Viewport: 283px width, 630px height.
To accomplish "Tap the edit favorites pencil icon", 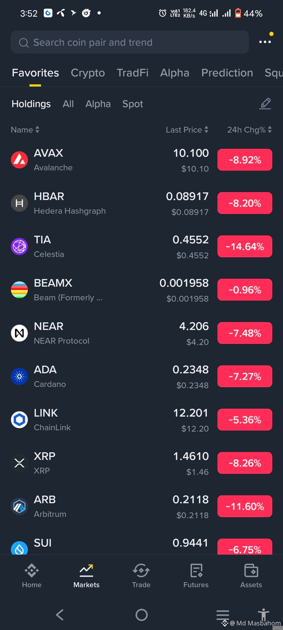I will pyautogui.click(x=265, y=104).
